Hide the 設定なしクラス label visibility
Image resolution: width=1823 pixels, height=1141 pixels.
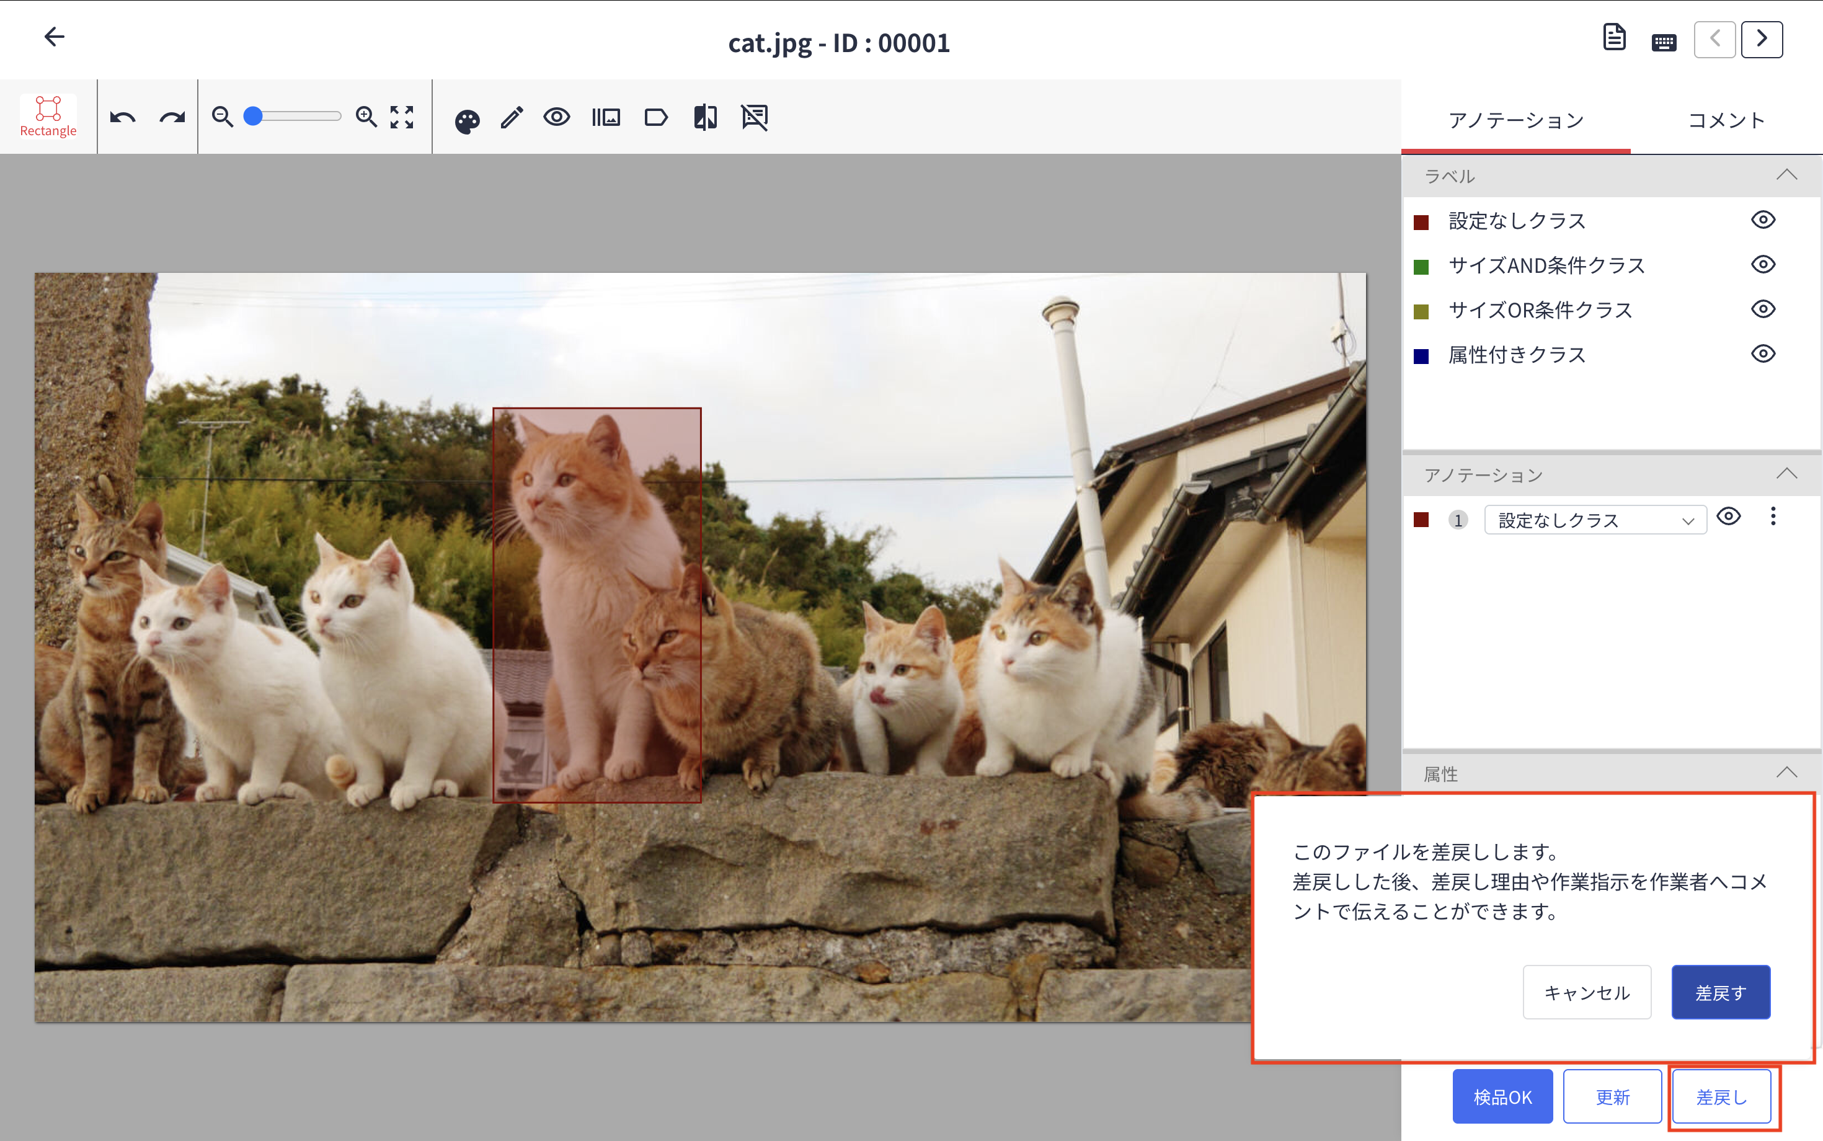tap(1763, 220)
